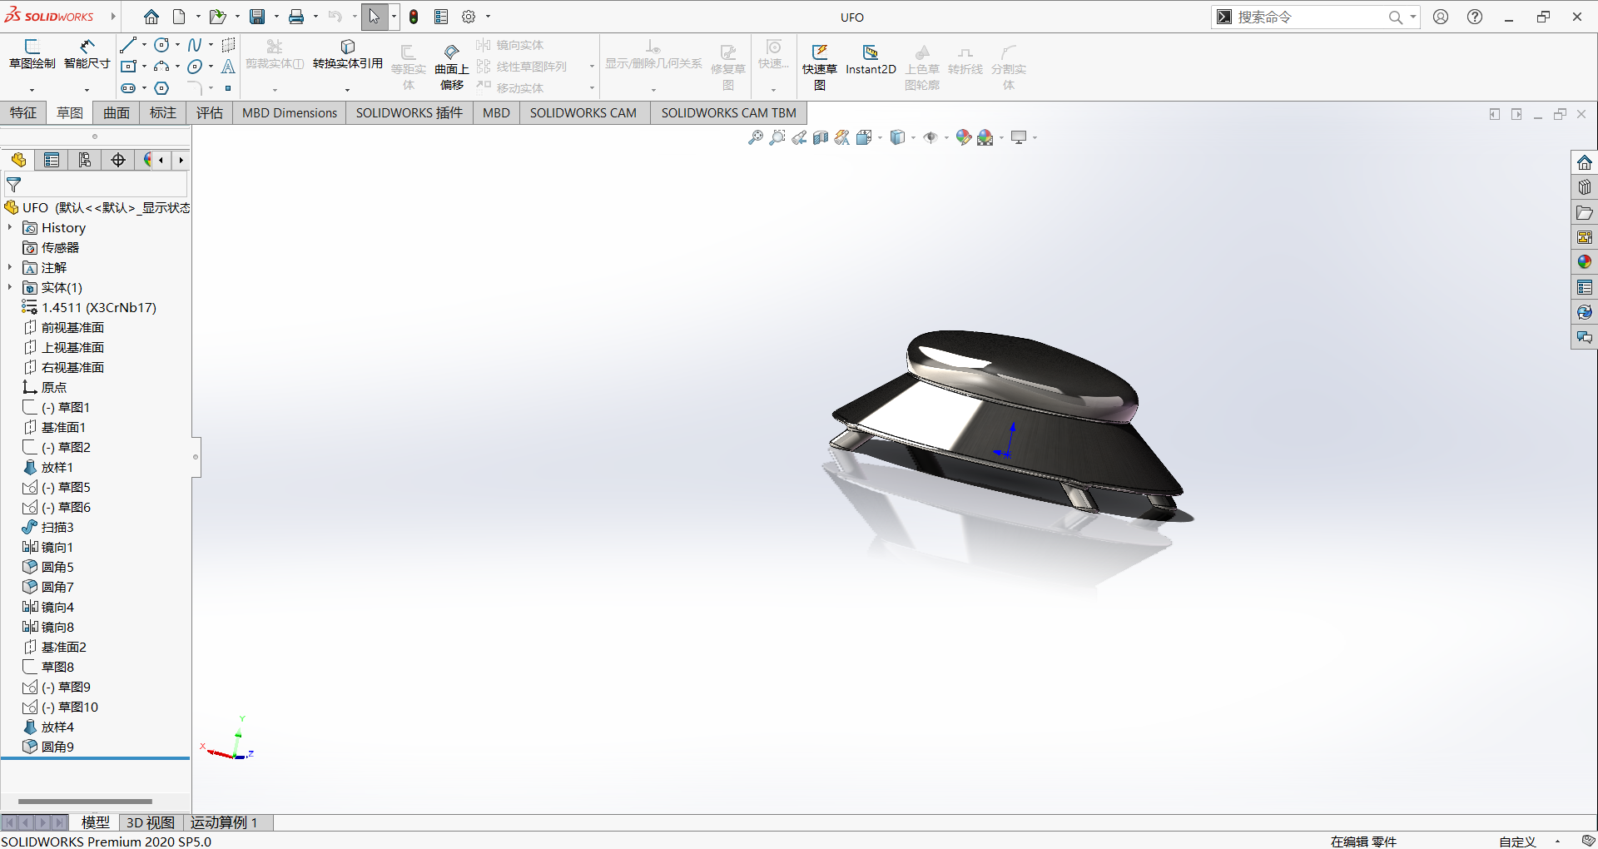1598x849 pixels.
Task: Click inside the 搜索命令 search field
Action: point(1307,17)
